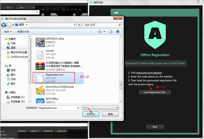204x139 pixels.
Task: Click the Back navigation arrow in file dialog
Action: coord(4,25)
